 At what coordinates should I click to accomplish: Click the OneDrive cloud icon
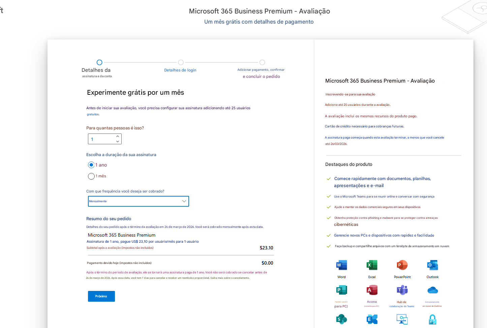432,290
